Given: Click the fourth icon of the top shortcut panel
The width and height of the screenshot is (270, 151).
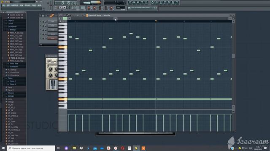Looking at the screenshot, I should click(142, 3).
